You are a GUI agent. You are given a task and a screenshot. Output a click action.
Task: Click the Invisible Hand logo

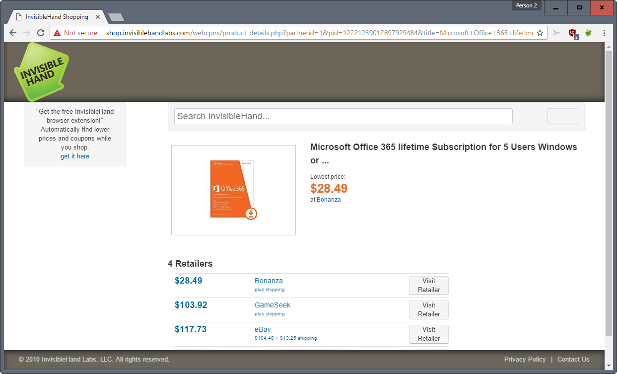(41, 72)
